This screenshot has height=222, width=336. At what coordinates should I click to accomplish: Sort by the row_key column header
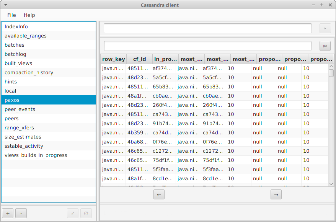(x=114, y=59)
